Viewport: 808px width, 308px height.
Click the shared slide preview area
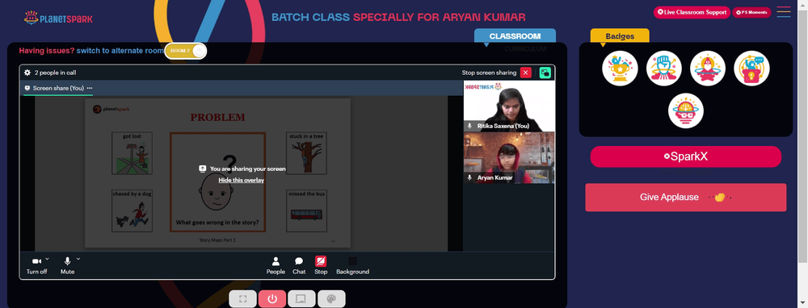[x=217, y=173]
